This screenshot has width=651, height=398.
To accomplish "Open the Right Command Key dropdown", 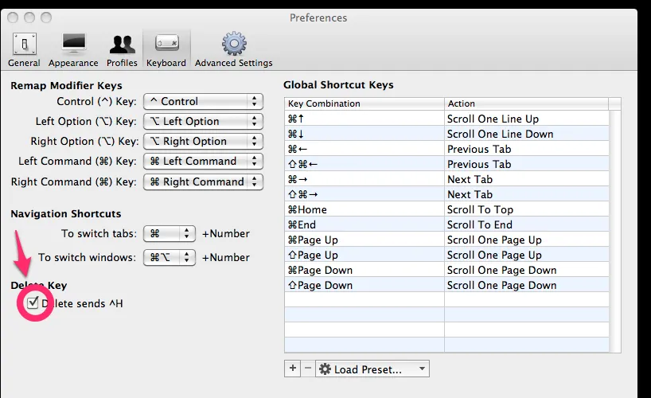I will coord(203,181).
